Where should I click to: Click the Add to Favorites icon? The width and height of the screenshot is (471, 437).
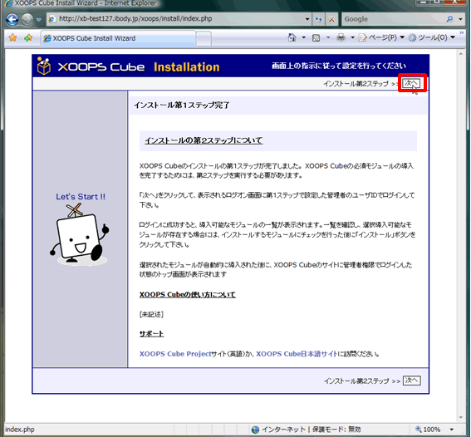[x=28, y=38]
